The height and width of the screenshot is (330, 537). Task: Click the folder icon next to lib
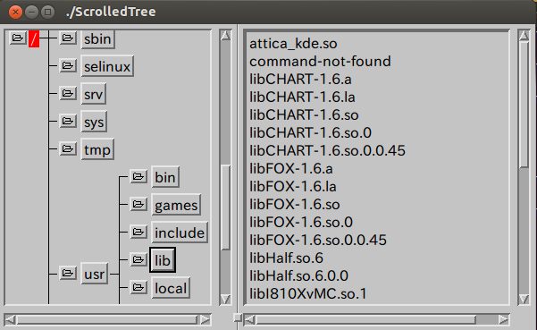(138, 259)
